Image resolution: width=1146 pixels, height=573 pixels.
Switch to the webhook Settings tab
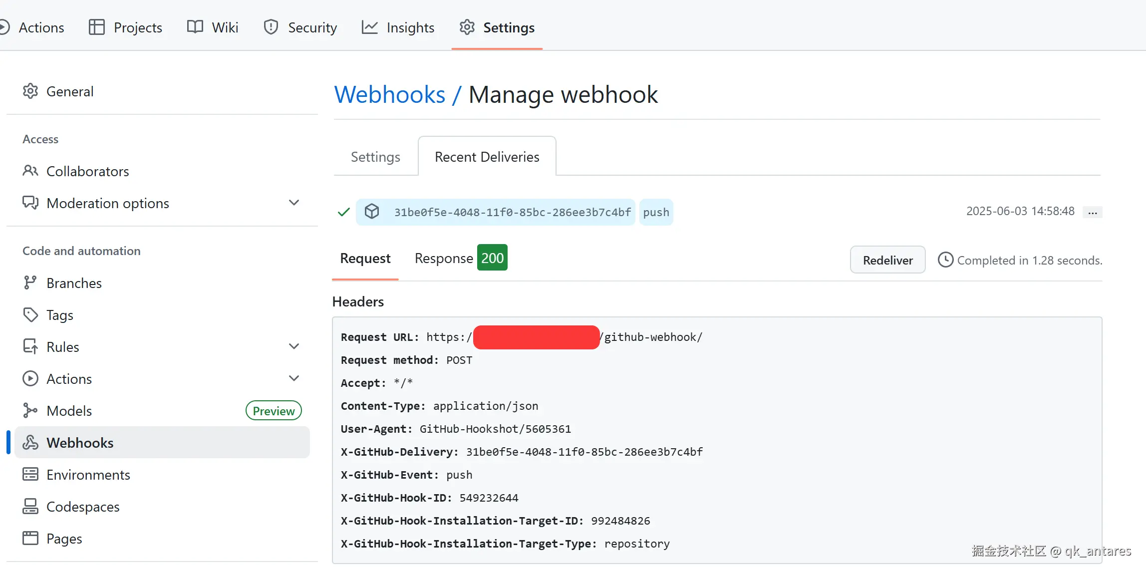(375, 157)
